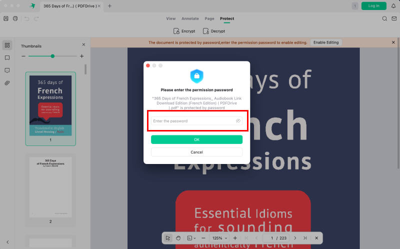Click the thumbnail size slider

pos(52,56)
